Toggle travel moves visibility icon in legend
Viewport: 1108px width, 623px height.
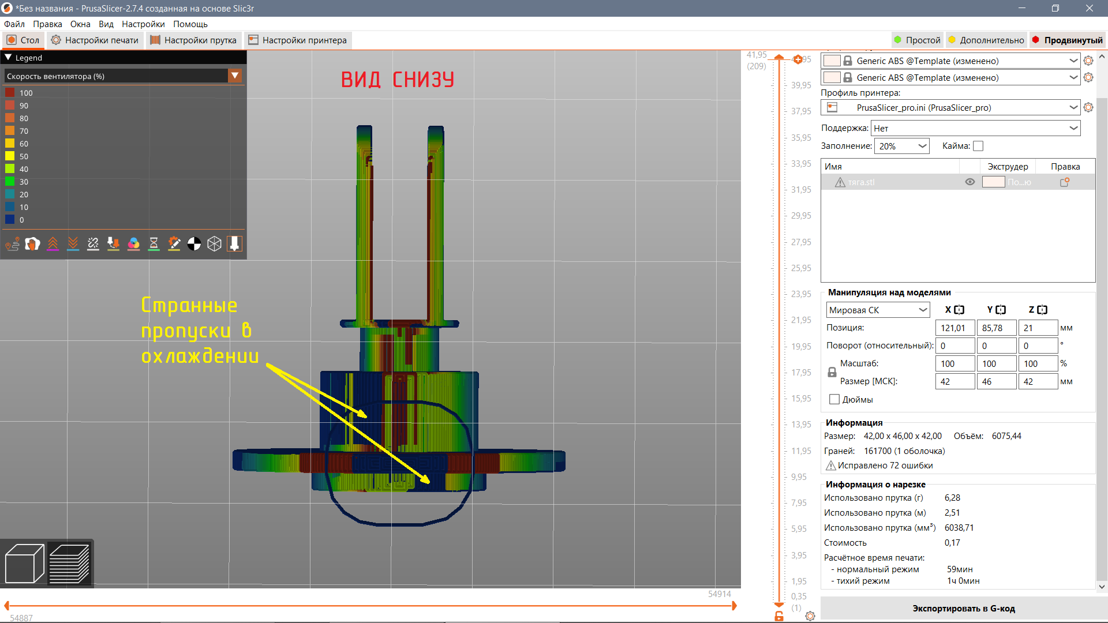[13, 244]
